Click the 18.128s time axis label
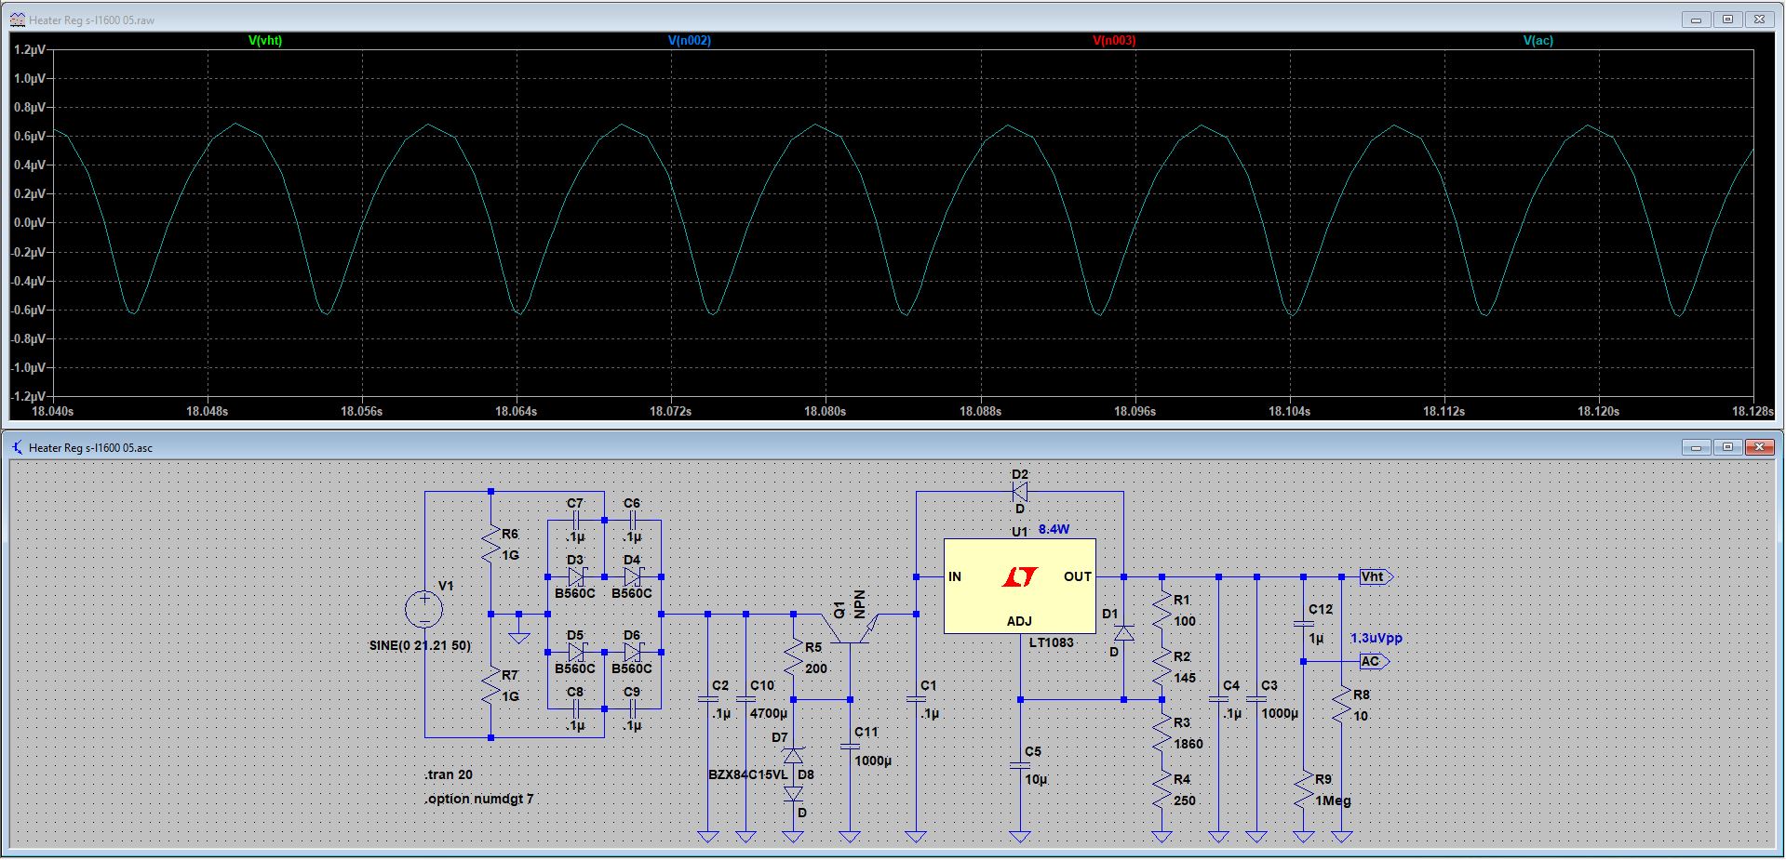 [x=1752, y=411]
